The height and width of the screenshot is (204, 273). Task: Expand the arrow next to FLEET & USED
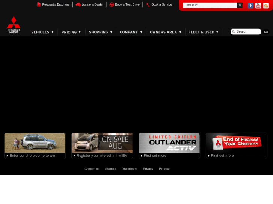click(217, 32)
